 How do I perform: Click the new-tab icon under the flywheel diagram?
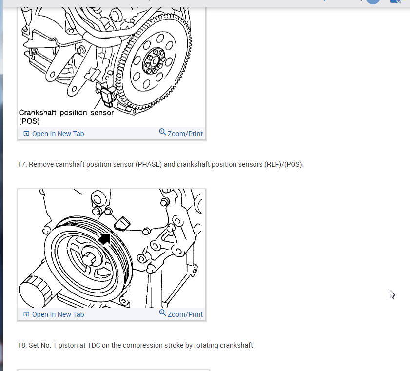pyautogui.click(x=26, y=134)
